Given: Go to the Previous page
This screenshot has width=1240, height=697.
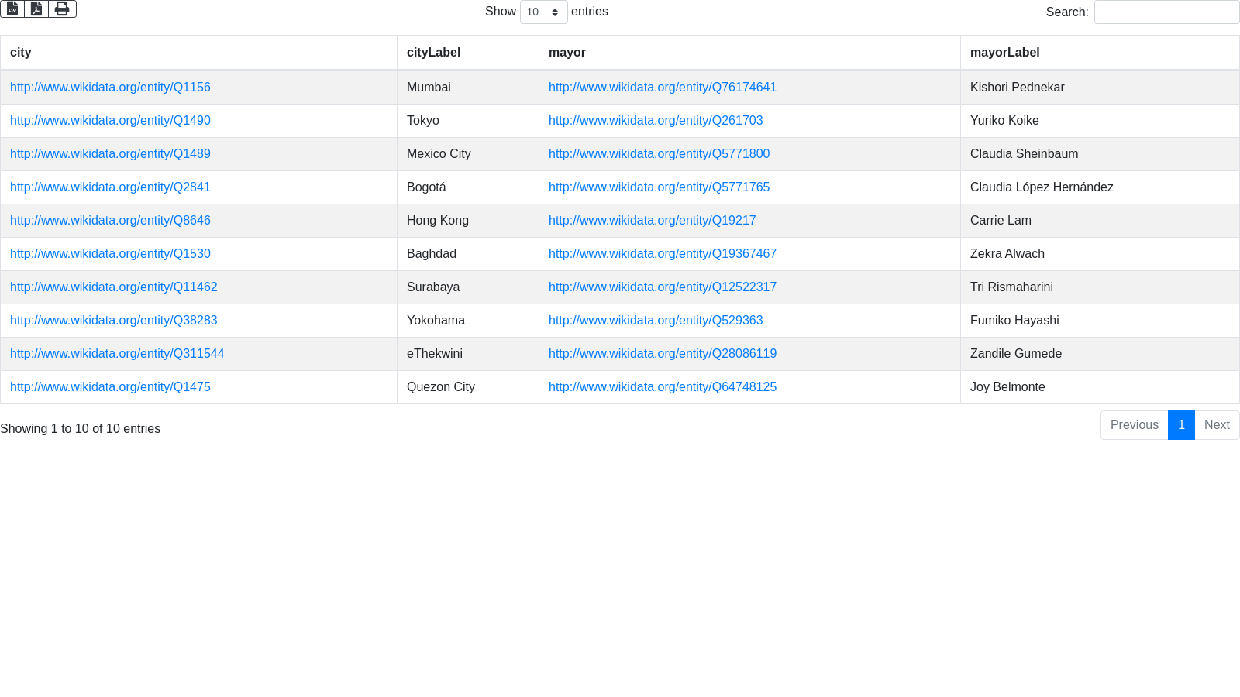Looking at the screenshot, I should [1134, 425].
